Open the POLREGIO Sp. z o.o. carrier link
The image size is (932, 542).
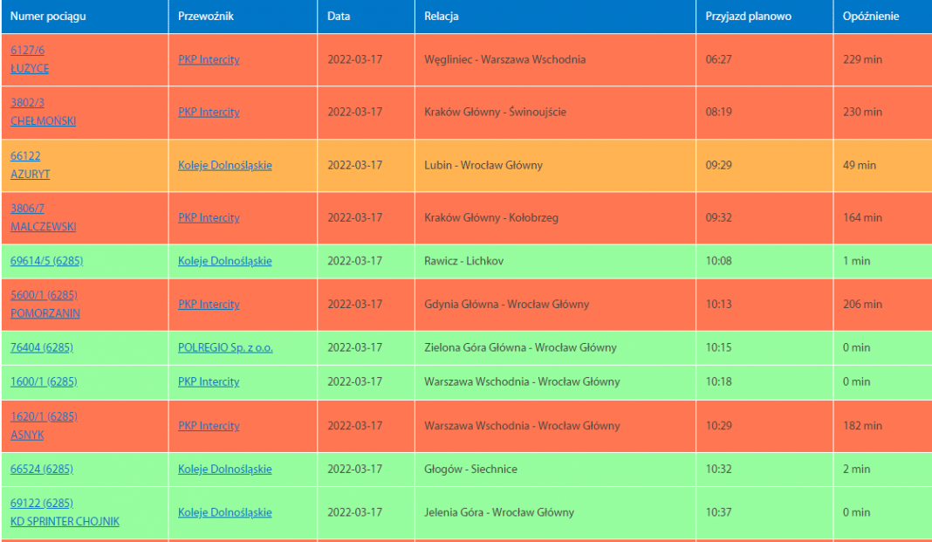[x=225, y=347]
